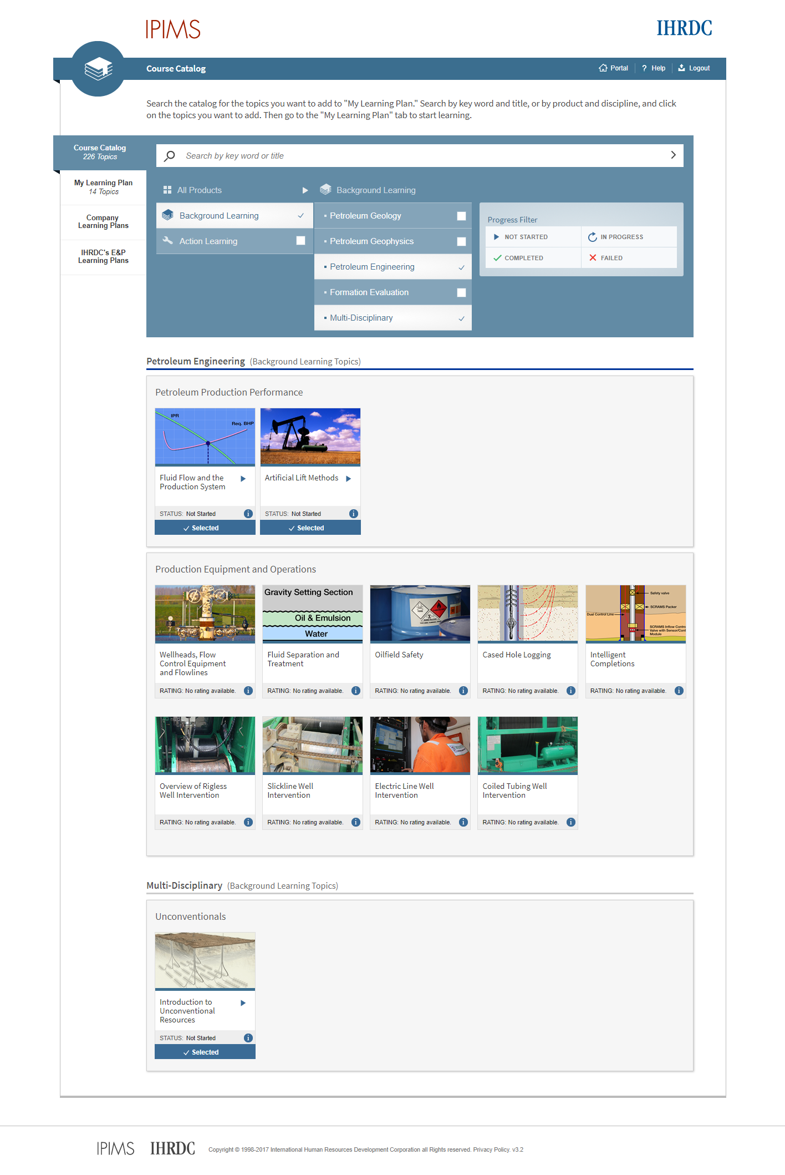Uncheck the Multi-Disciplinary discipline
785x1175 pixels.
461,318
